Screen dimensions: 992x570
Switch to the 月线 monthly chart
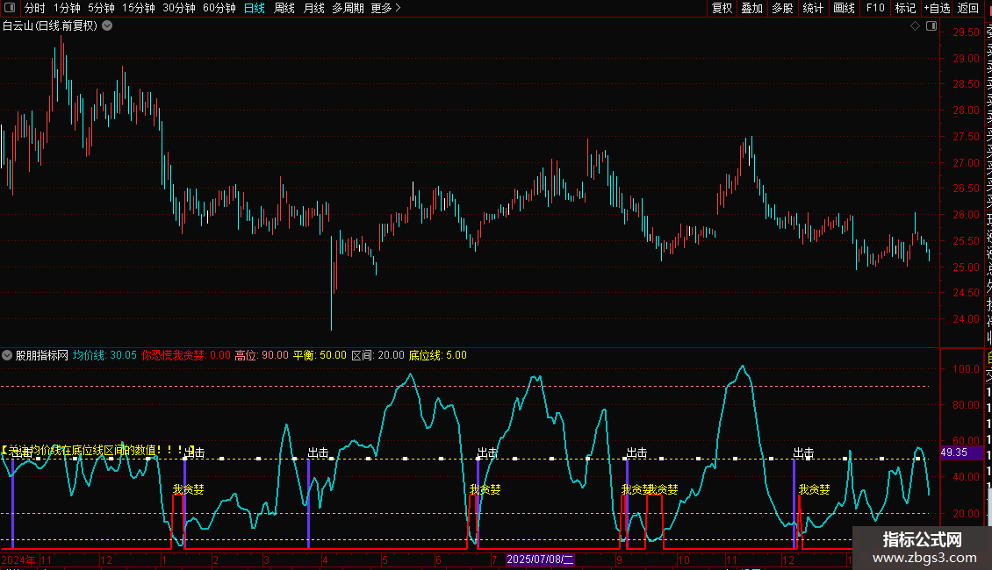(313, 8)
